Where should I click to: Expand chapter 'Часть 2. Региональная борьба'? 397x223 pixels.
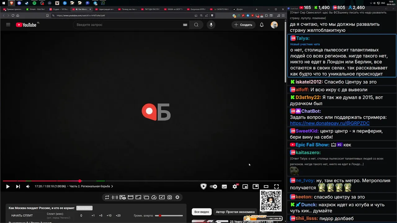[x=91, y=186]
